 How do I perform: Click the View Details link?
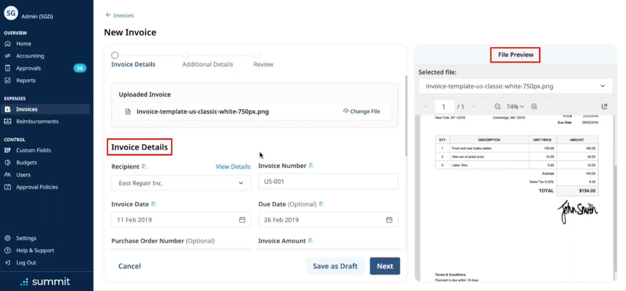pyautogui.click(x=233, y=167)
